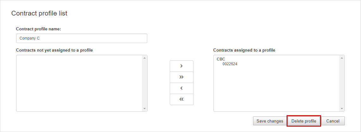Click the unassigned contracts scrollbar track
The width and height of the screenshot is (361, 132).
[x=144, y=83]
